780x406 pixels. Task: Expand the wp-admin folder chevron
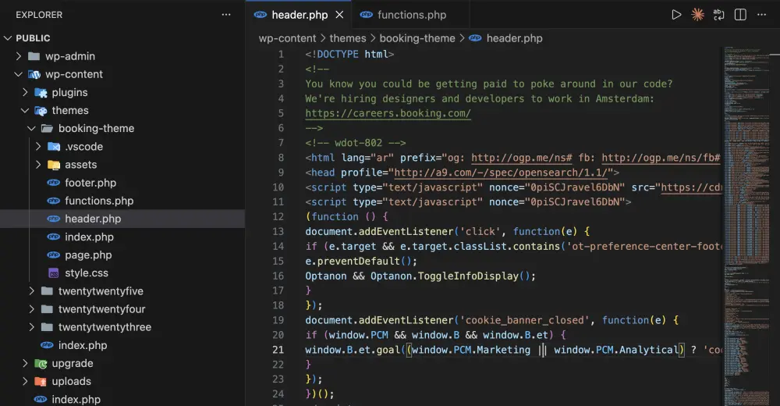[19, 56]
